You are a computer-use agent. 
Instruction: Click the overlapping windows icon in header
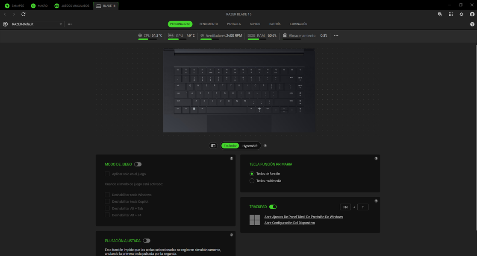point(440,14)
